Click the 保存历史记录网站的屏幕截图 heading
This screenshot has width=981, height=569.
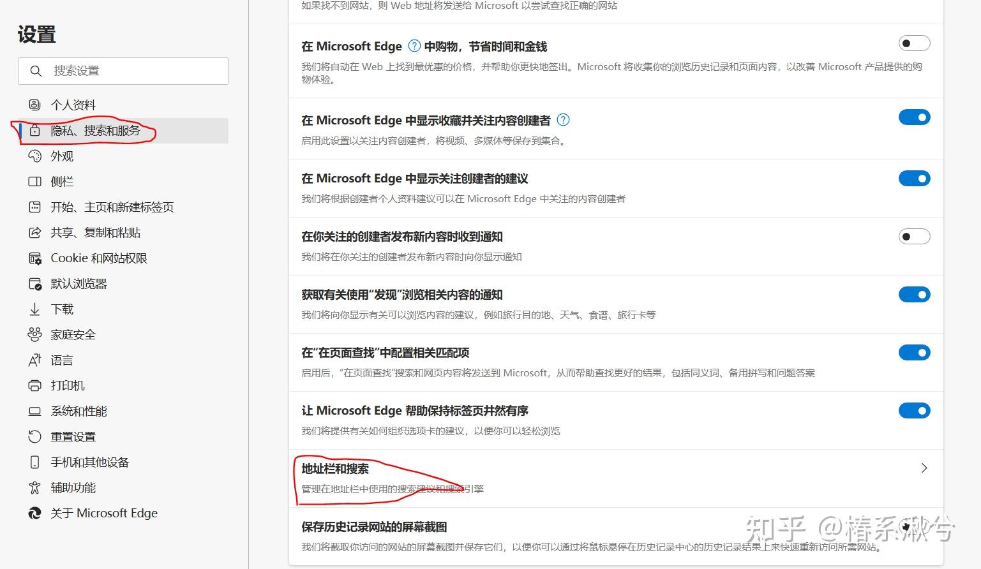(374, 527)
